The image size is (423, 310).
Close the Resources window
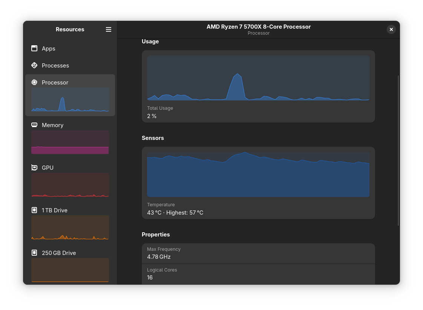click(x=391, y=29)
